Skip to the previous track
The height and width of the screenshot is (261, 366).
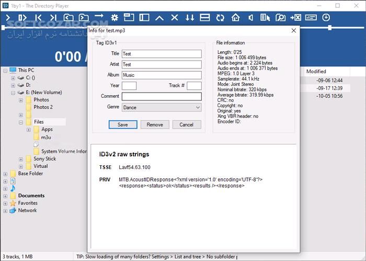click(38, 18)
